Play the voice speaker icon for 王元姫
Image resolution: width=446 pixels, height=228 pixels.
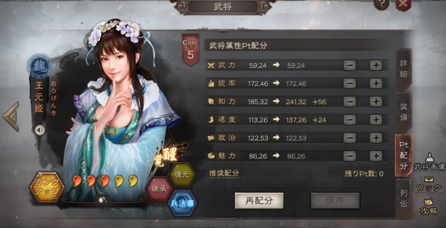coord(40,131)
